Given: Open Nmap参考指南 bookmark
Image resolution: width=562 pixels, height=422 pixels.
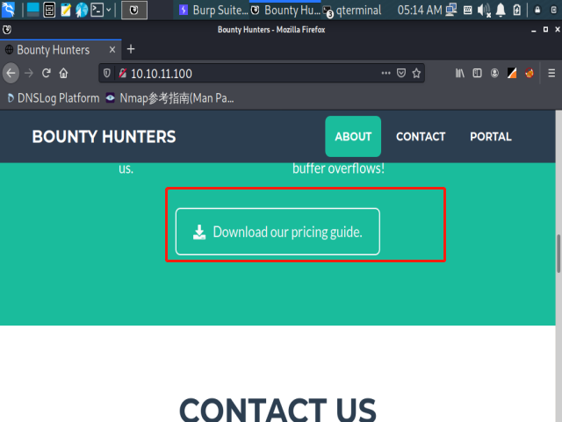Looking at the screenshot, I should tap(169, 98).
